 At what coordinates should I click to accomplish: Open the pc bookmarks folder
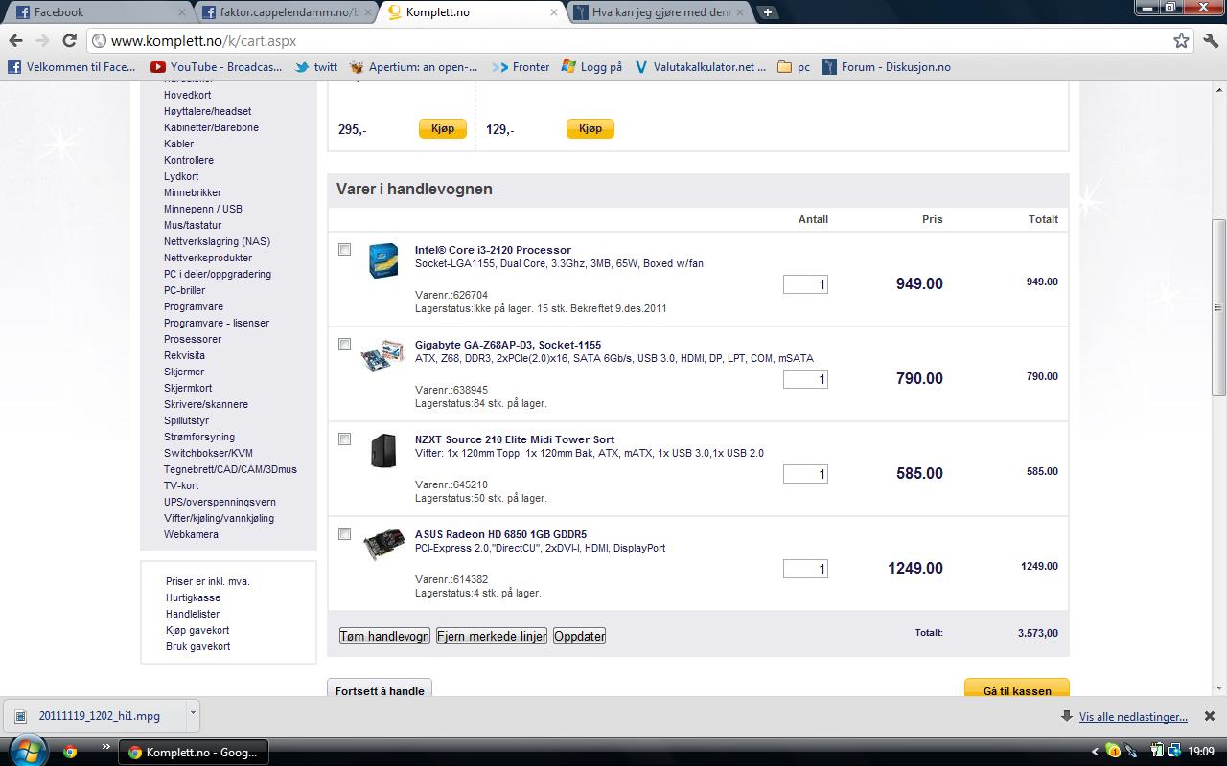[794, 67]
